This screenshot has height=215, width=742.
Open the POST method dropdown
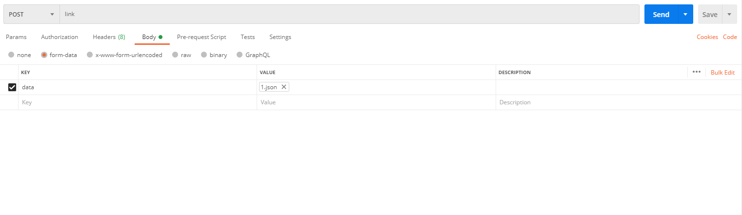(31, 15)
